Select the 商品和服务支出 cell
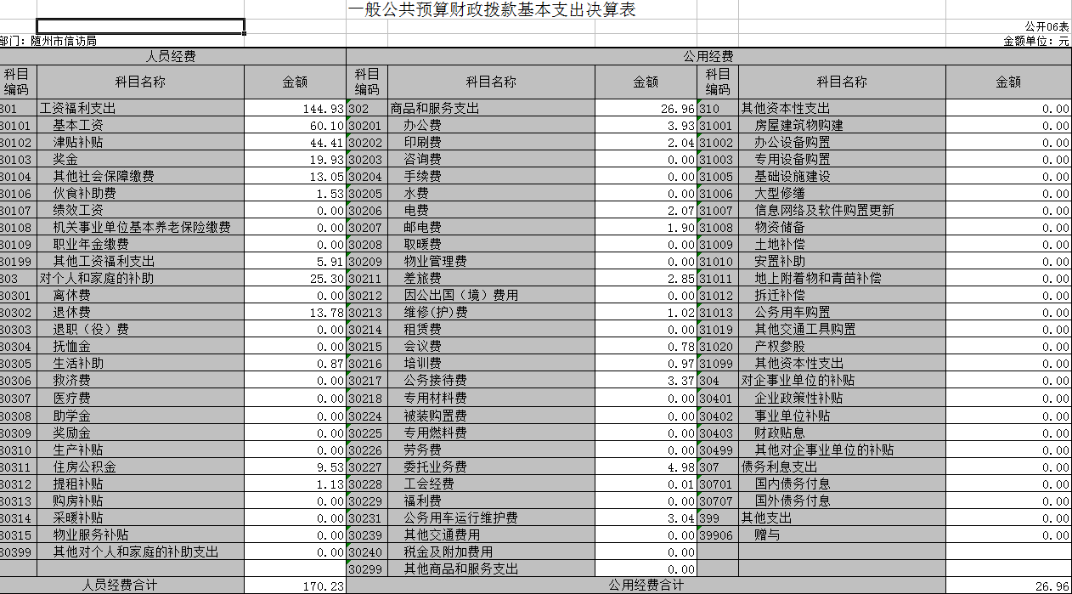The height and width of the screenshot is (594, 1072). pos(435,109)
